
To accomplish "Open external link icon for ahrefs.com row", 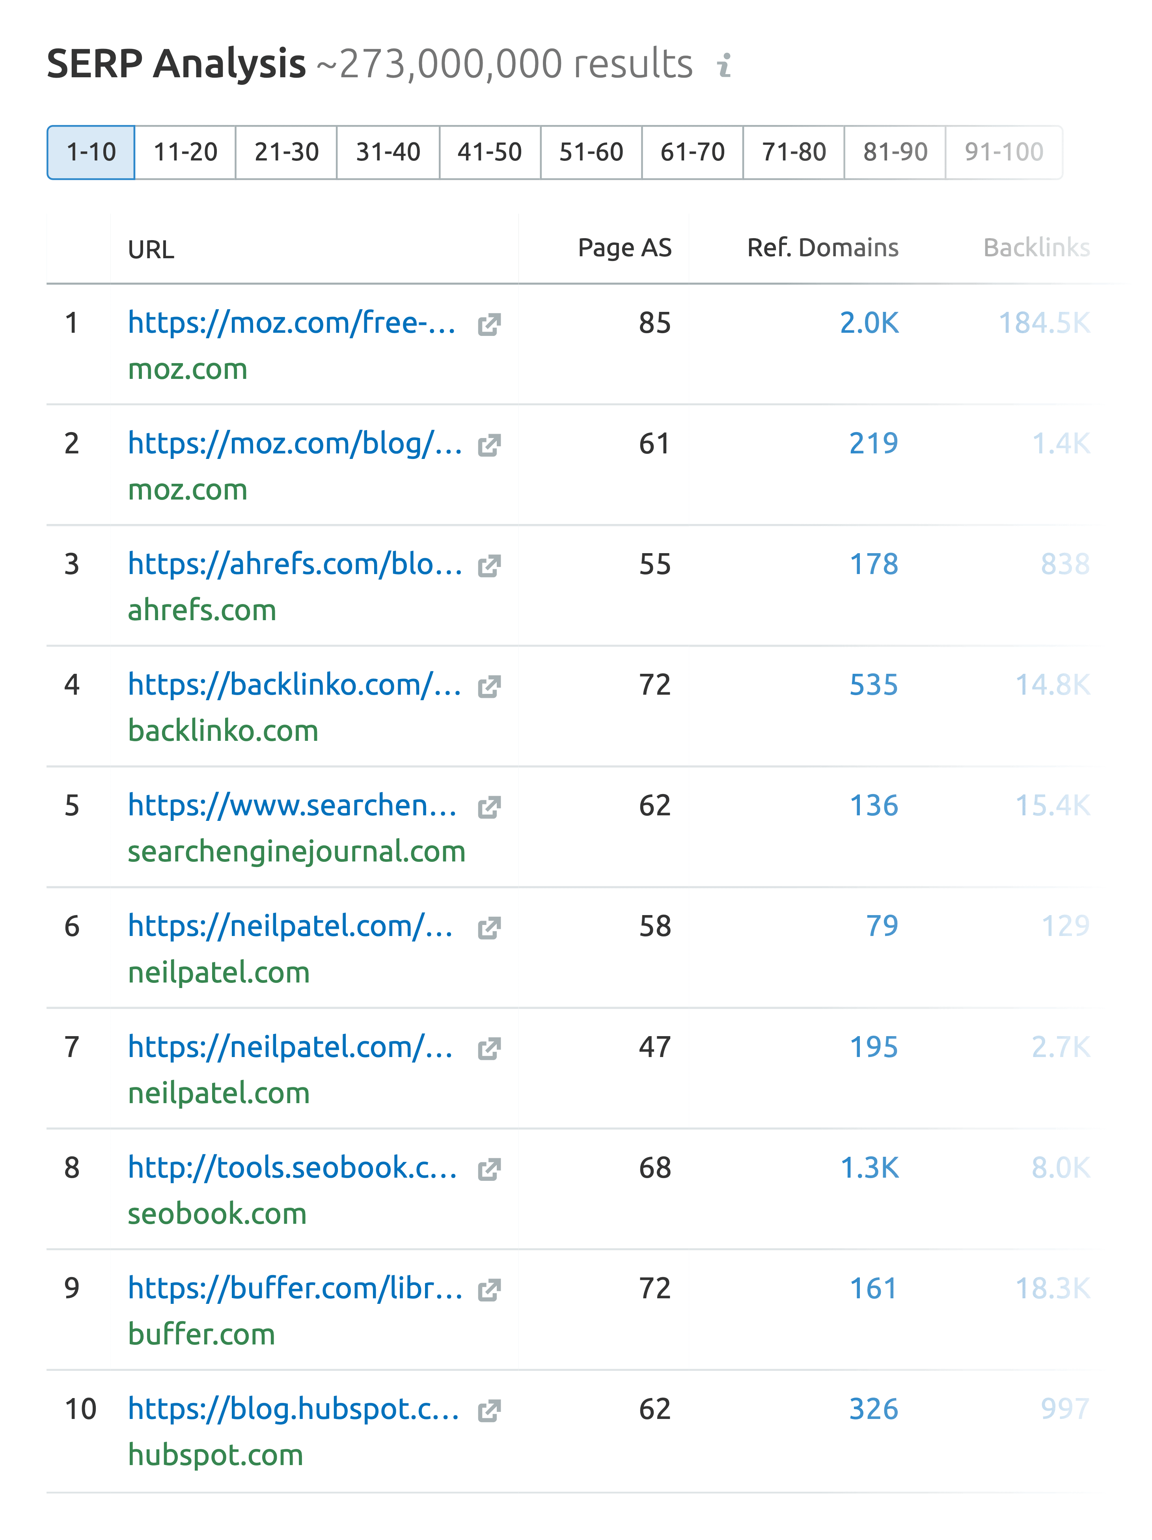I will [x=489, y=566].
